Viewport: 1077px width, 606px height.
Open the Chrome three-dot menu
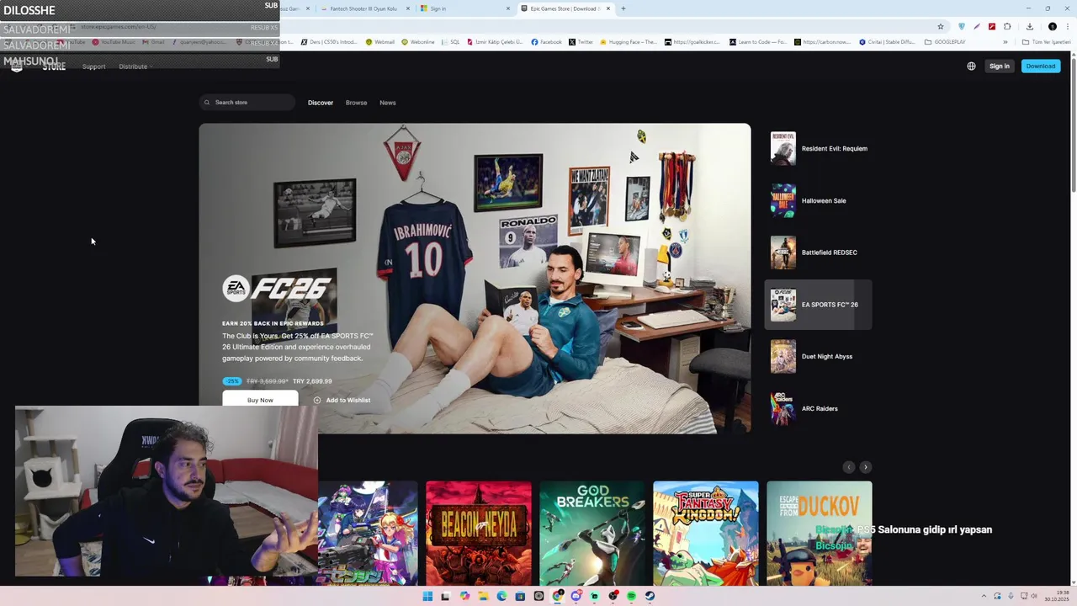pos(1069,26)
